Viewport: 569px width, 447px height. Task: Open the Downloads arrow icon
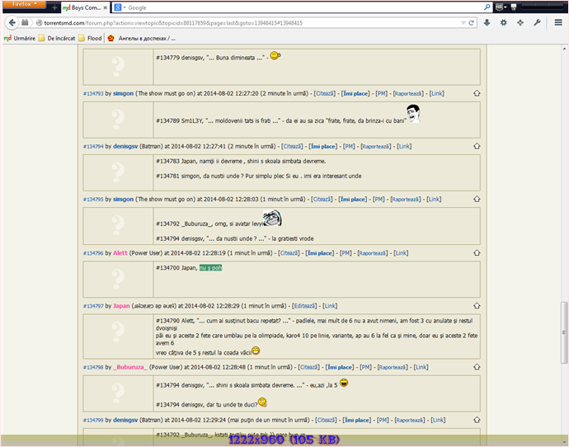pos(487,22)
